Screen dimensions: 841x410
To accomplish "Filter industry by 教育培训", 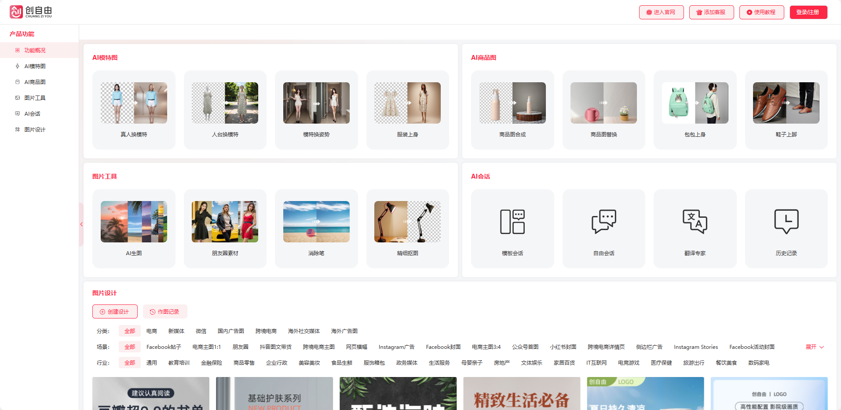I will click(x=179, y=363).
